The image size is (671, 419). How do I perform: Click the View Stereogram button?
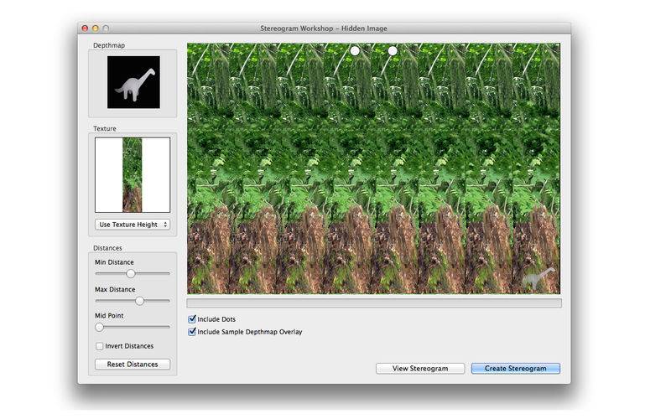click(x=420, y=369)
